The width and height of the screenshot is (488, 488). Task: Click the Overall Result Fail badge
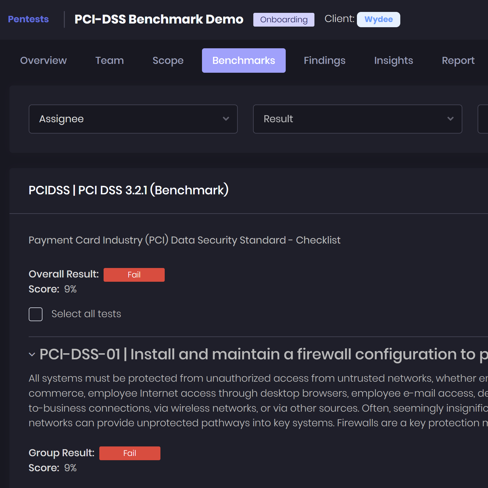[x=134, y=275]
